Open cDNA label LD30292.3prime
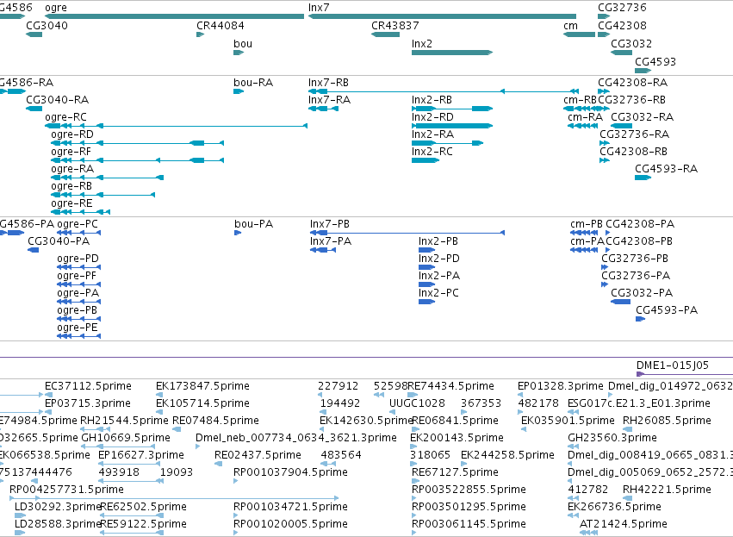Screen dimensions: 733x537 [x=58, y=507]
